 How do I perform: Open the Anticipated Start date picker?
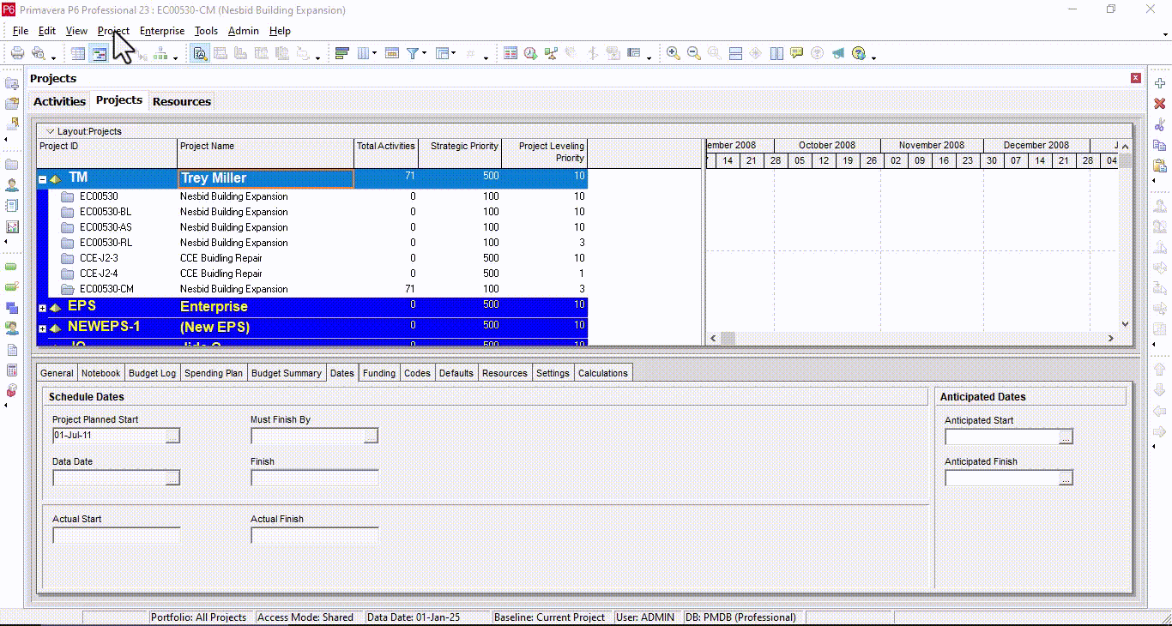(x=1066, y=437)
